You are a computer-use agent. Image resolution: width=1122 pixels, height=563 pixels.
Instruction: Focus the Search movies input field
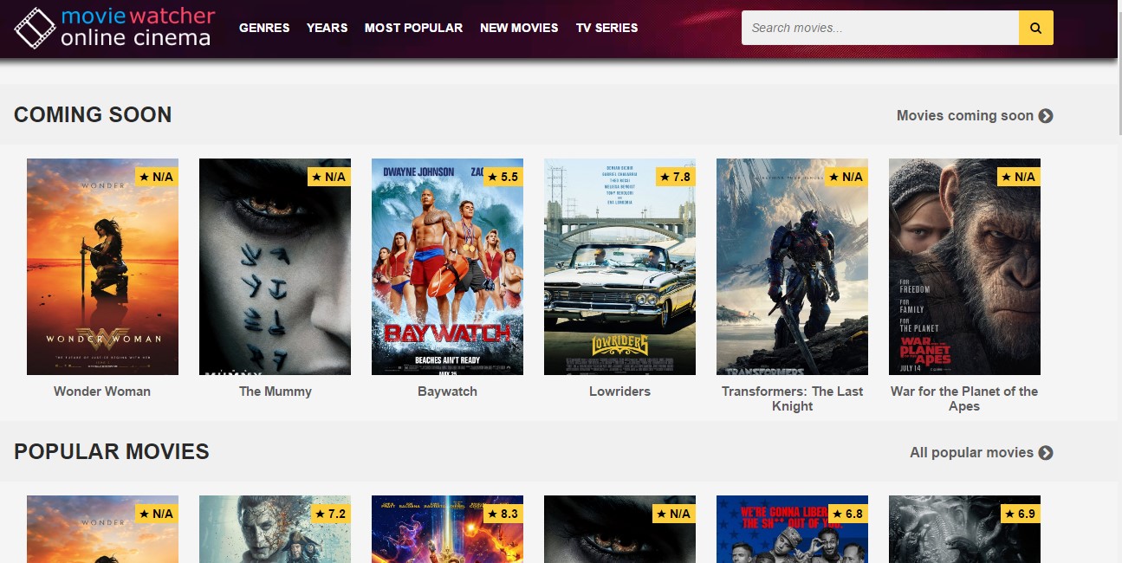[880, 28]
